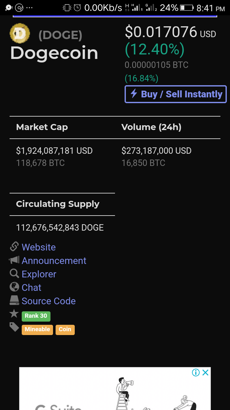This screenshot has height=410, width=230.
Task: Click the Buy / Sell Instantly button
Action: click(x=176, y=94)
